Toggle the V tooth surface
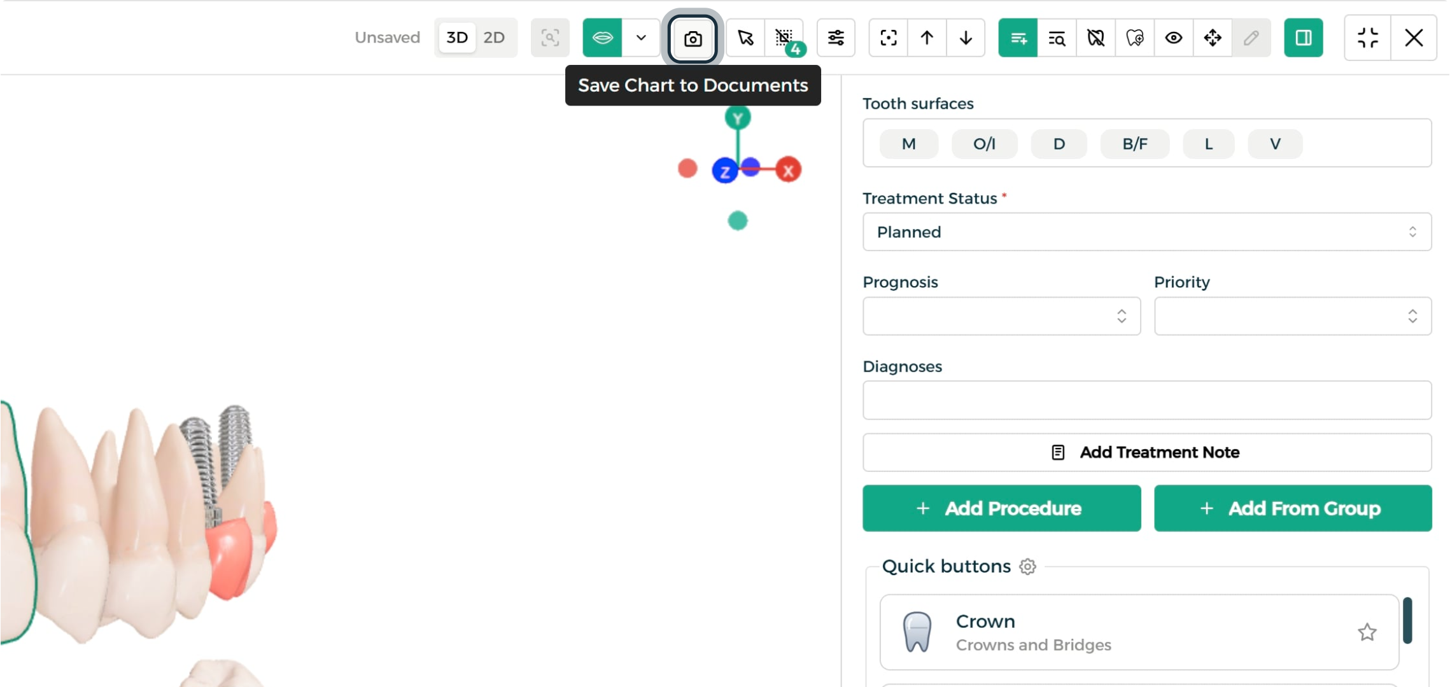The width and height of the screenshot is (1450, 687). click(1275, 144)
